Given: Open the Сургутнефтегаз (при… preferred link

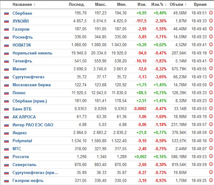Looking at the screenshot, I should pos(35,173).
